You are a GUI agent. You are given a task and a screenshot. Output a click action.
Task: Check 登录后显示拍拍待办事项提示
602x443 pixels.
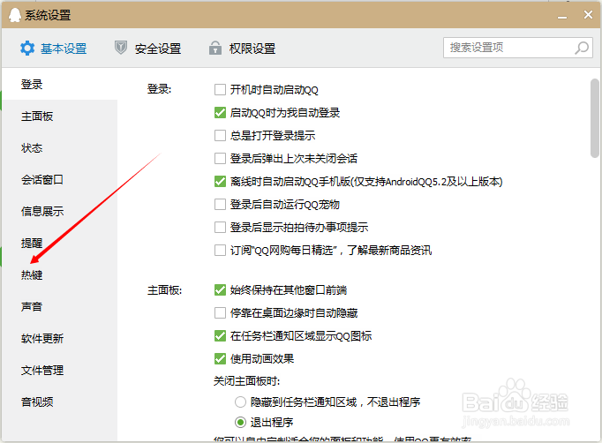tap(220, 228)
